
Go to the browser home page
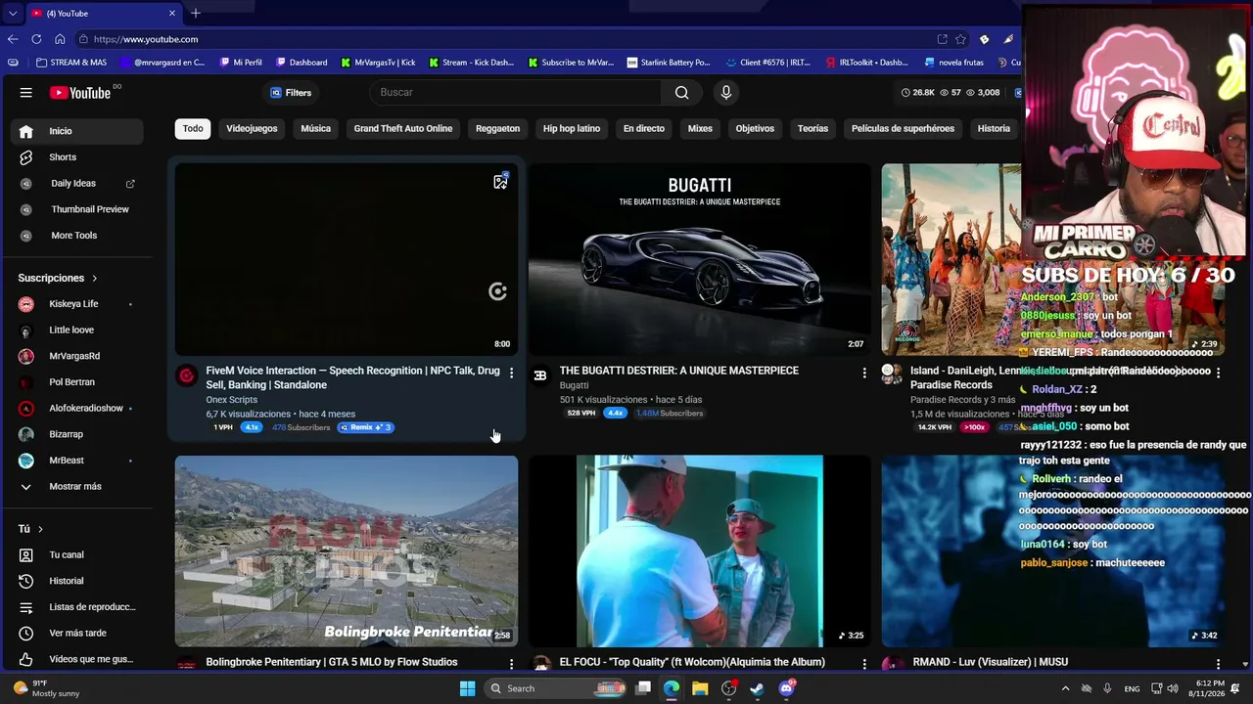(x=60, y=39)
